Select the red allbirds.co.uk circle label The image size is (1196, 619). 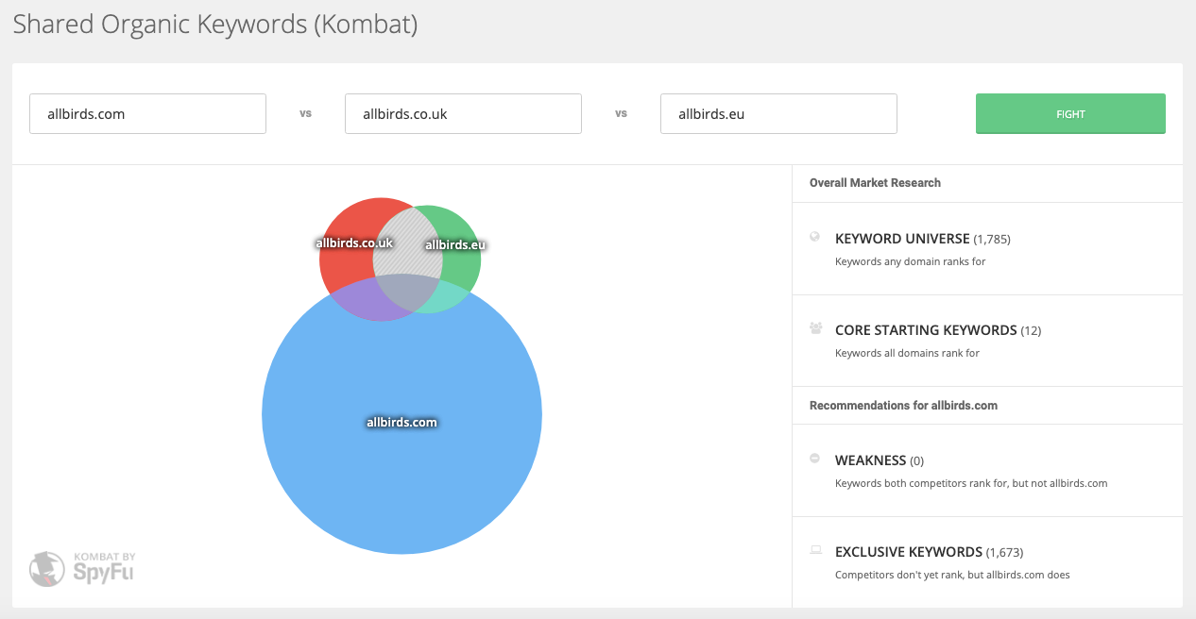[353, 243]
